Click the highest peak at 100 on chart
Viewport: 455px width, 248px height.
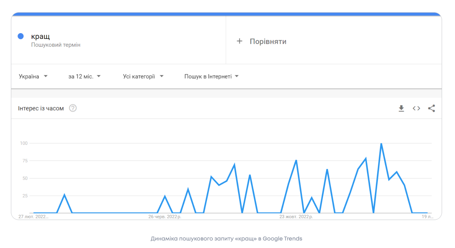[381, 144]
